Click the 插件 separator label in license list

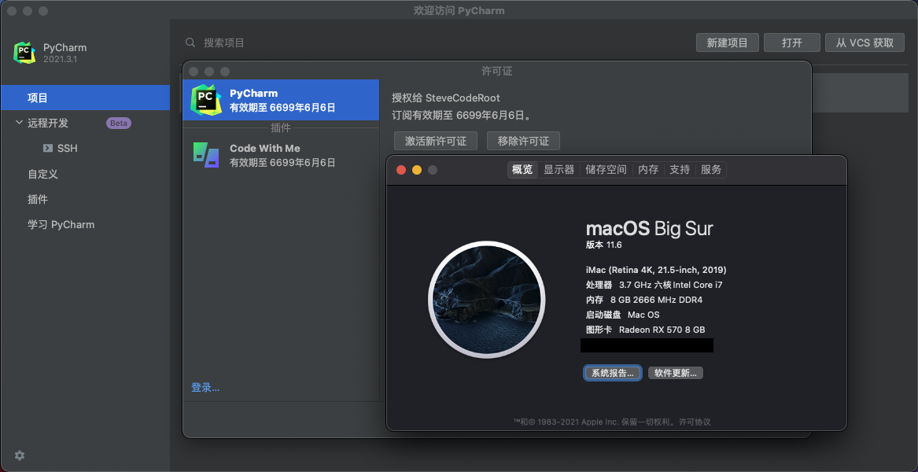point(281,127)
